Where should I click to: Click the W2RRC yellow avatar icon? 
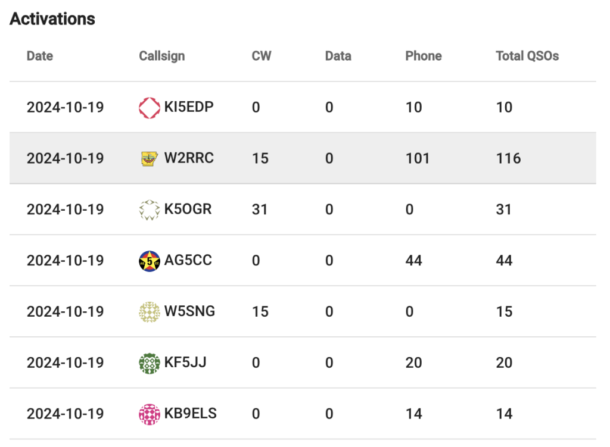point(150,159)
